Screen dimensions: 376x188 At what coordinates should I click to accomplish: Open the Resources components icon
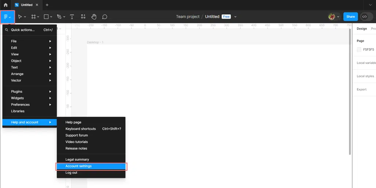pos(83,17)
